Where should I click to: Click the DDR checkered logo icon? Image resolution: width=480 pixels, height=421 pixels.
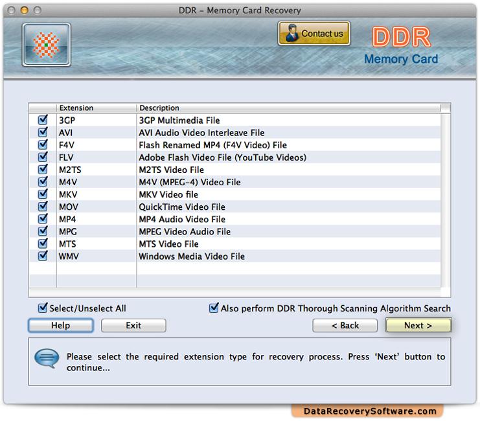tap(46, 45)
